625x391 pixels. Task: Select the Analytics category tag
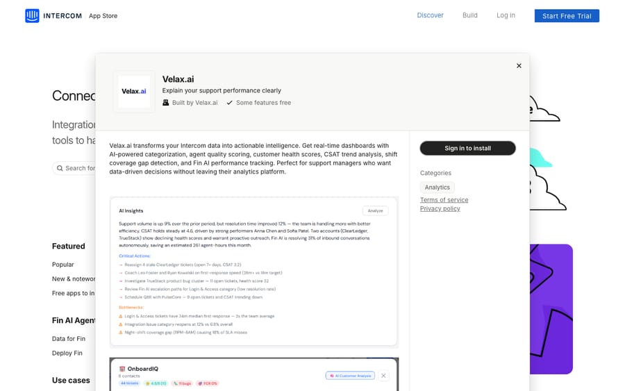(x=437, y=188)
